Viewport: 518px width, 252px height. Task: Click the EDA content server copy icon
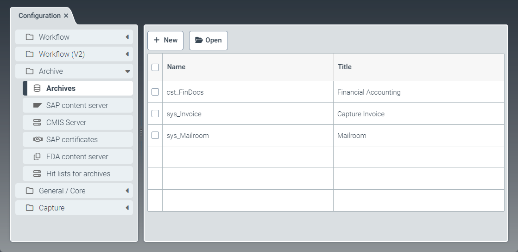click(37, 157)
